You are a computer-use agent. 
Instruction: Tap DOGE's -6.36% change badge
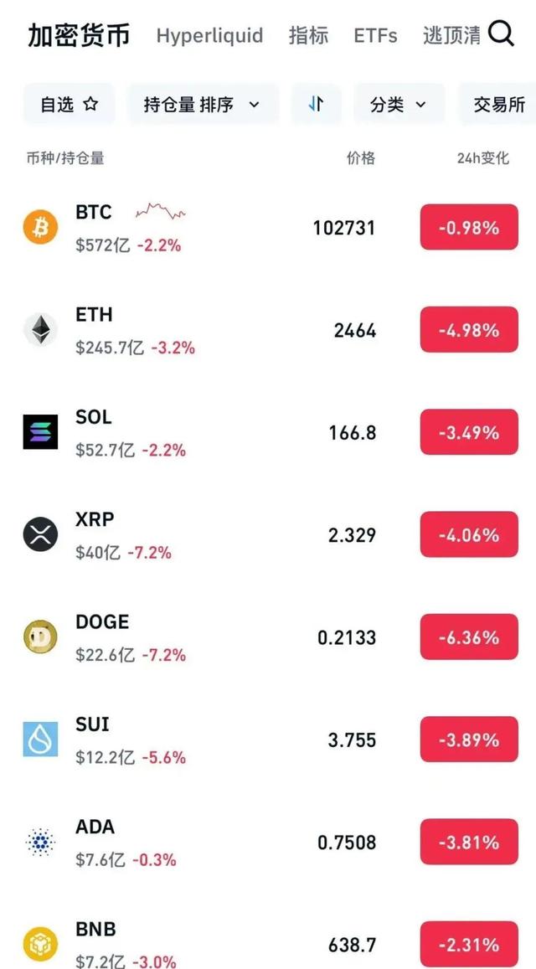469,637
